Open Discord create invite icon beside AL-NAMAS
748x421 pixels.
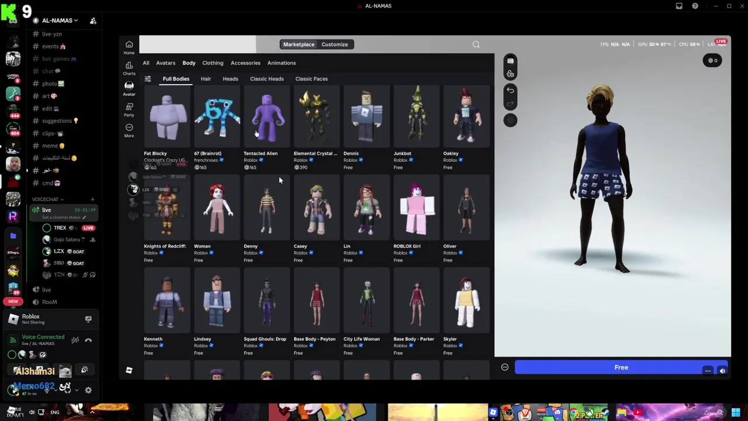point(93,21)
